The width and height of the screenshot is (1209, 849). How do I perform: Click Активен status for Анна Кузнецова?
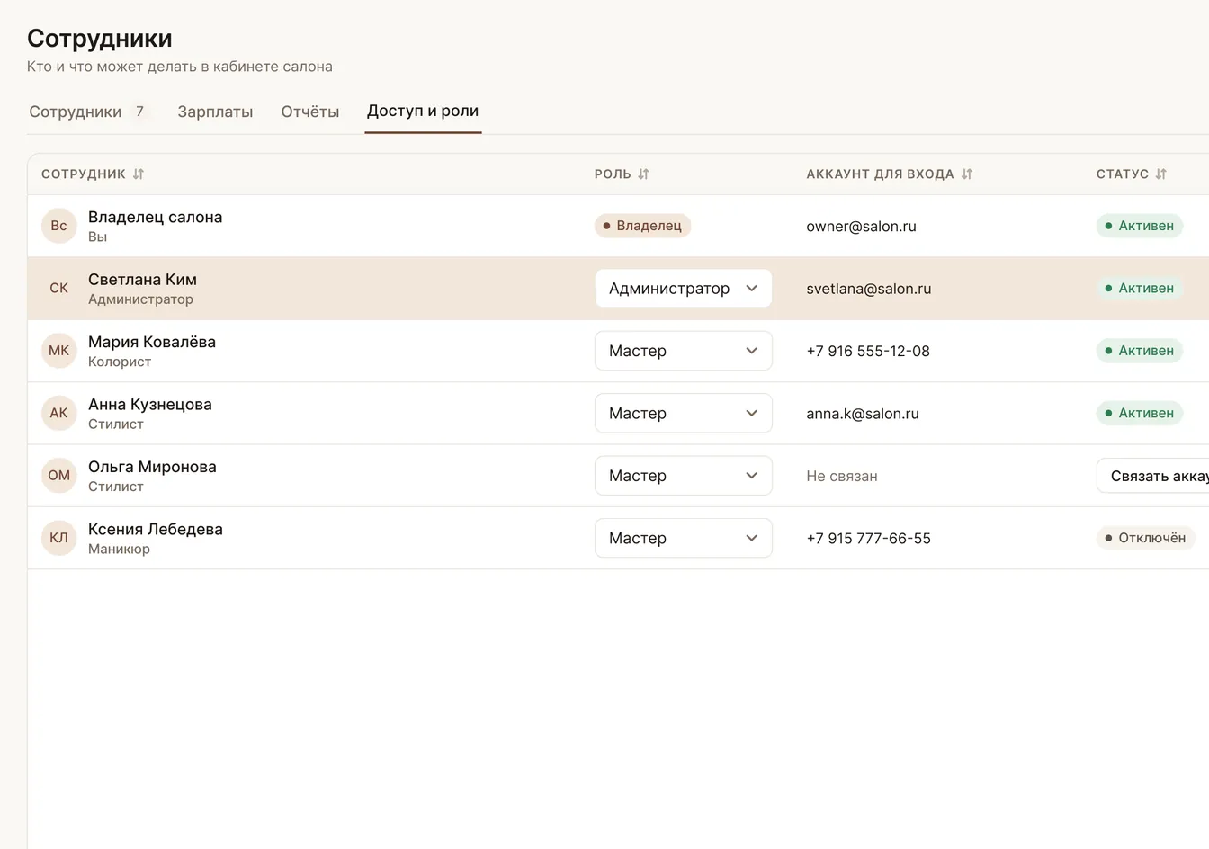tap(1139, 413)
